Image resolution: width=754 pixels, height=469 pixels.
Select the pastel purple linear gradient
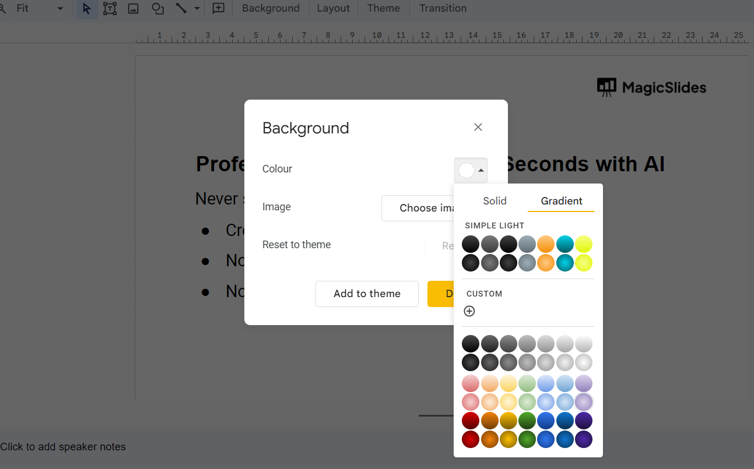[584, 383]
